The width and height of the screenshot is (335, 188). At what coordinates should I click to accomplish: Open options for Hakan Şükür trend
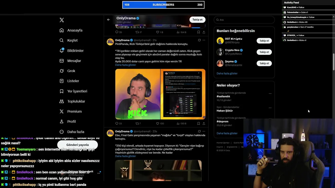(x=270, y=108)
